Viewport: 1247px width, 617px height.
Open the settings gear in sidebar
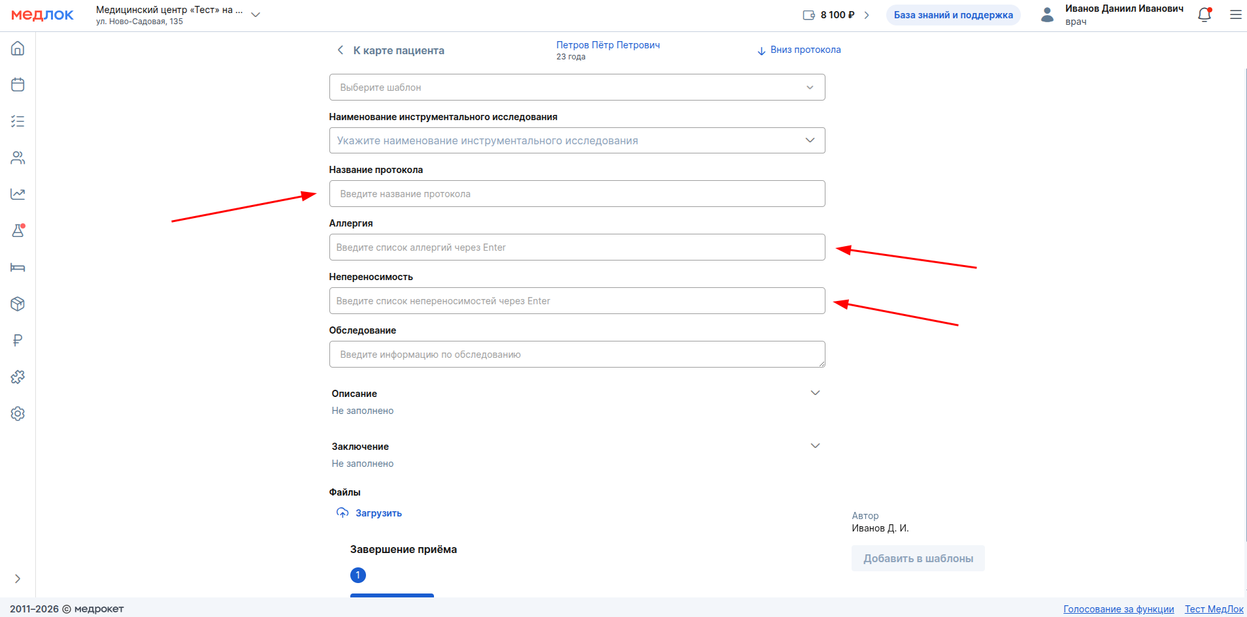coord(18,413)
